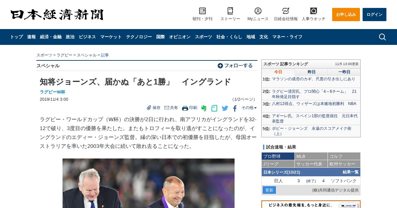Open the Myニュース profile icon
Screen dimensions: 397x208
point(258,11)
